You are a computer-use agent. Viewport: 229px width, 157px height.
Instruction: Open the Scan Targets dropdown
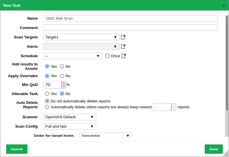pyautogui.click(x=81, y=37)
